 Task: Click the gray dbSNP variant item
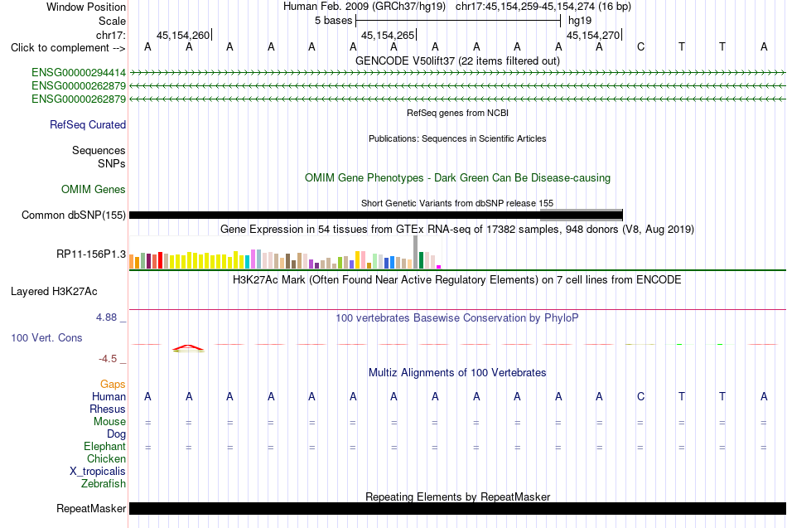pos(581,215)
